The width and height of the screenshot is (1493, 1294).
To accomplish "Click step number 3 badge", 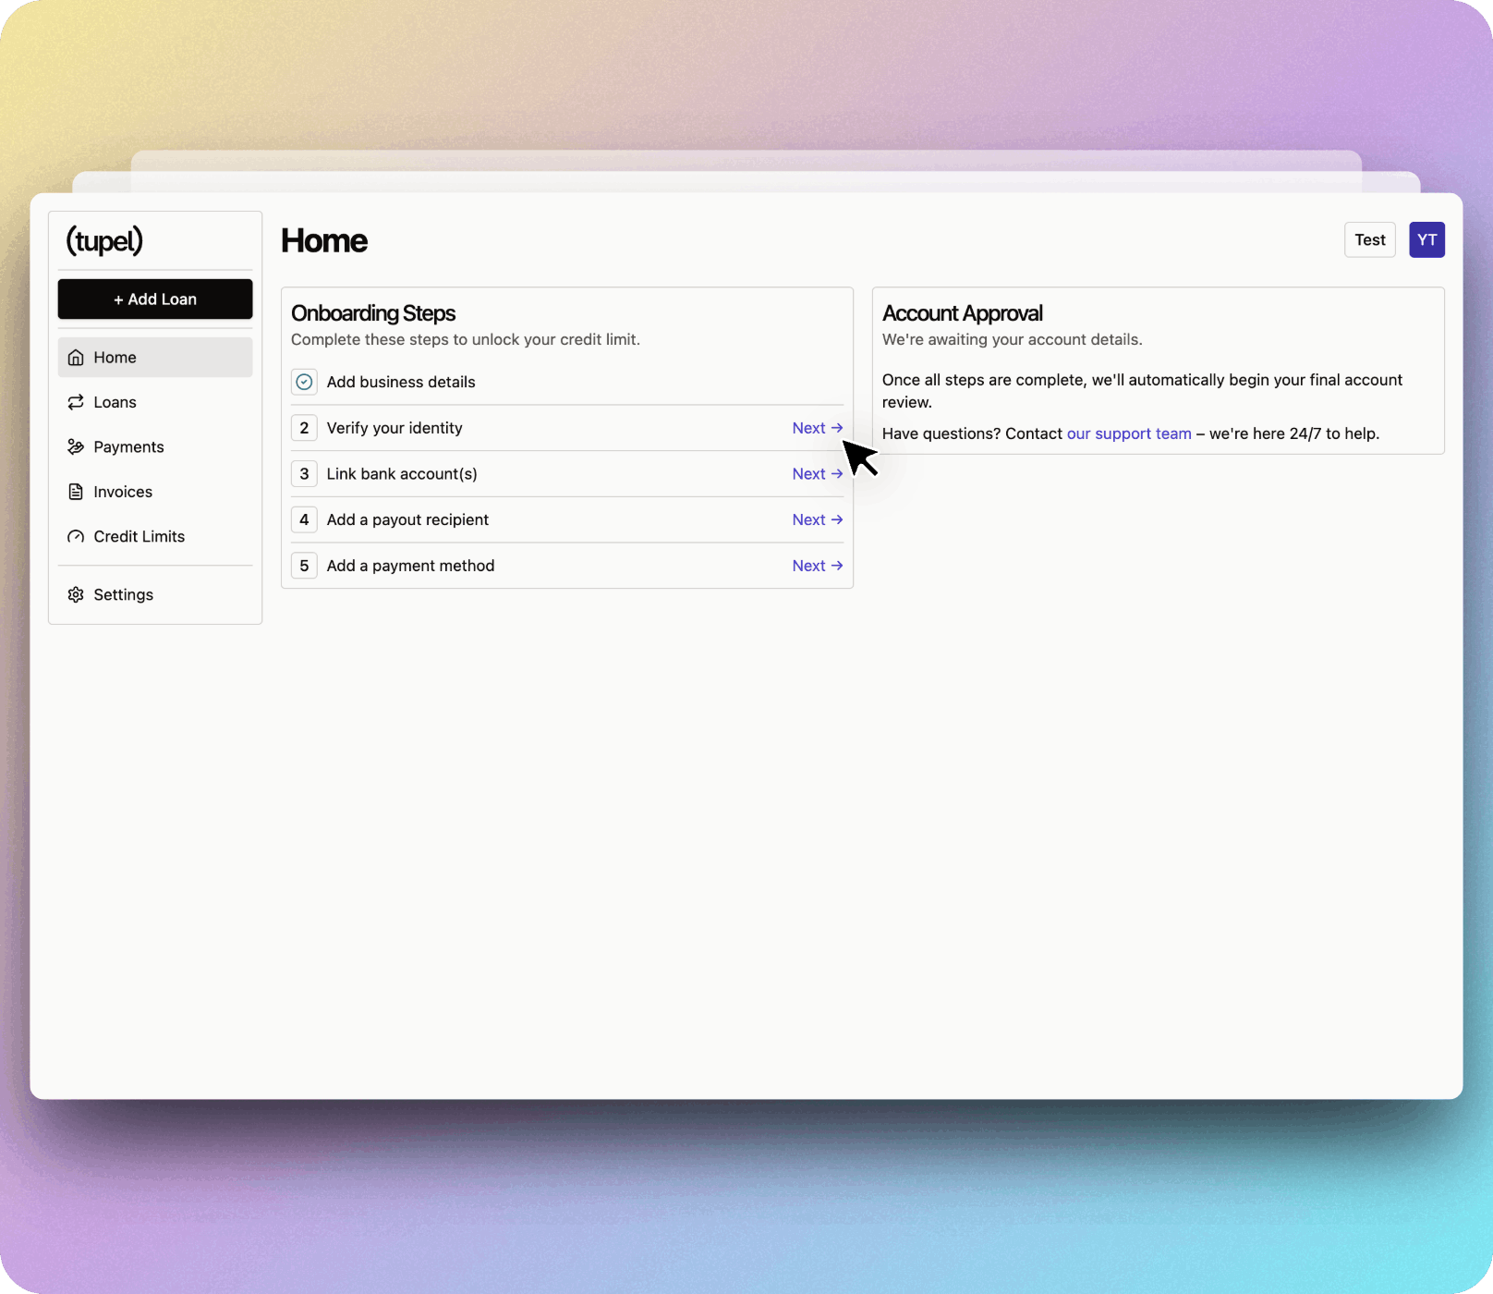I will point(304,474).
